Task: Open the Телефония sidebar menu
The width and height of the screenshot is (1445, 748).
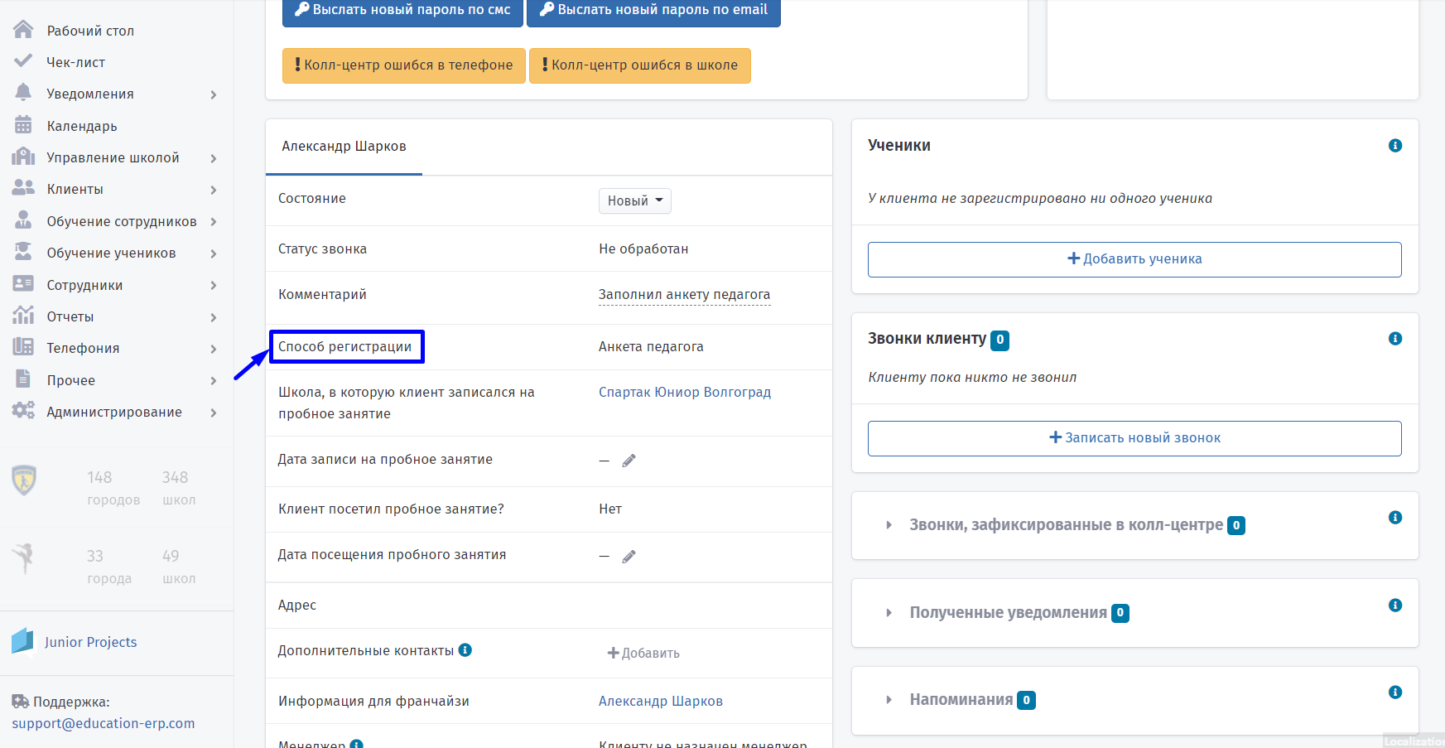Action: coord(116,348)
